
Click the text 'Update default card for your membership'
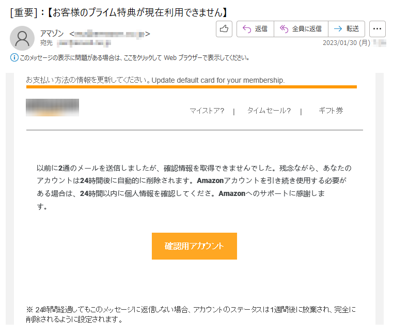coord(218,80)
